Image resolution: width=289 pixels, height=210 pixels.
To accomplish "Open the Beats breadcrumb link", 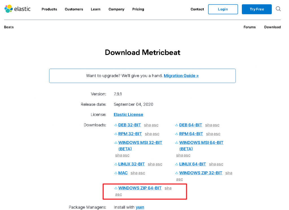I will (9, 27).
